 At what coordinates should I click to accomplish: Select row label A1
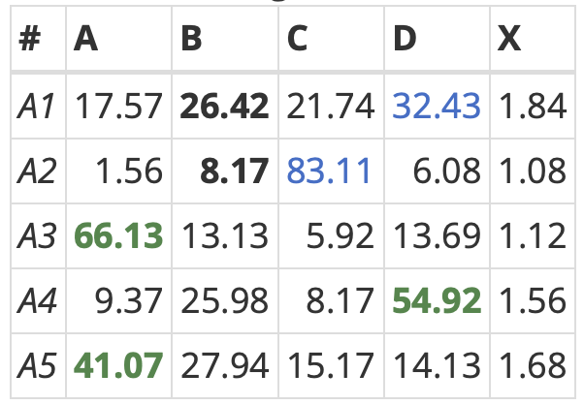coord(37,107)
